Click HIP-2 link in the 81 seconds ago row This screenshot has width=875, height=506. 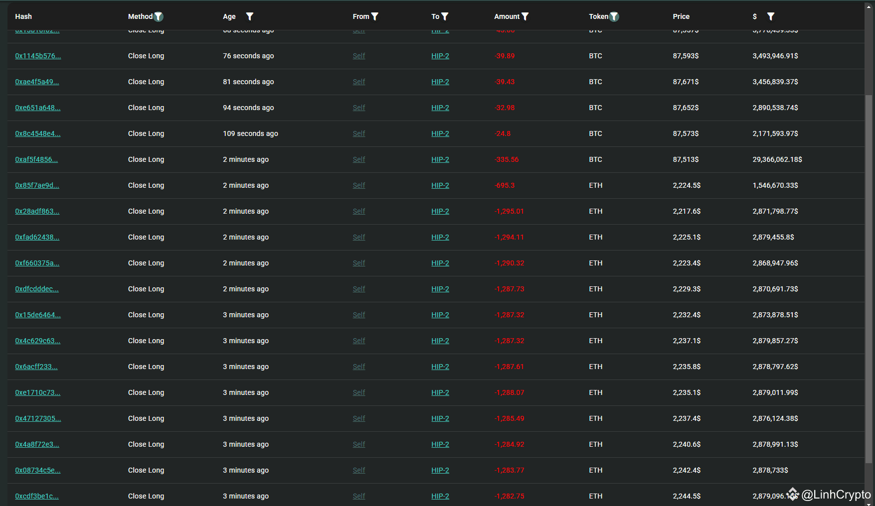point(440,82)
